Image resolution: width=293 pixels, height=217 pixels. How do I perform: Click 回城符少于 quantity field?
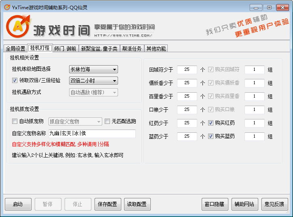(187, 70)
